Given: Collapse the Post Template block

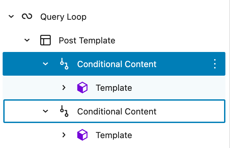Looking at the screenshot, I should point(27,40).
